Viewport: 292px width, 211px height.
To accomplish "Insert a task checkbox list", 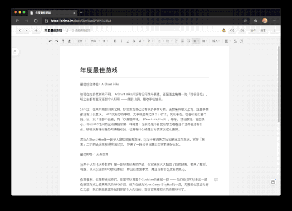I will 176,41.
